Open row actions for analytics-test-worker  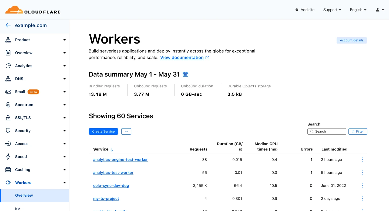tap(362, 173)
